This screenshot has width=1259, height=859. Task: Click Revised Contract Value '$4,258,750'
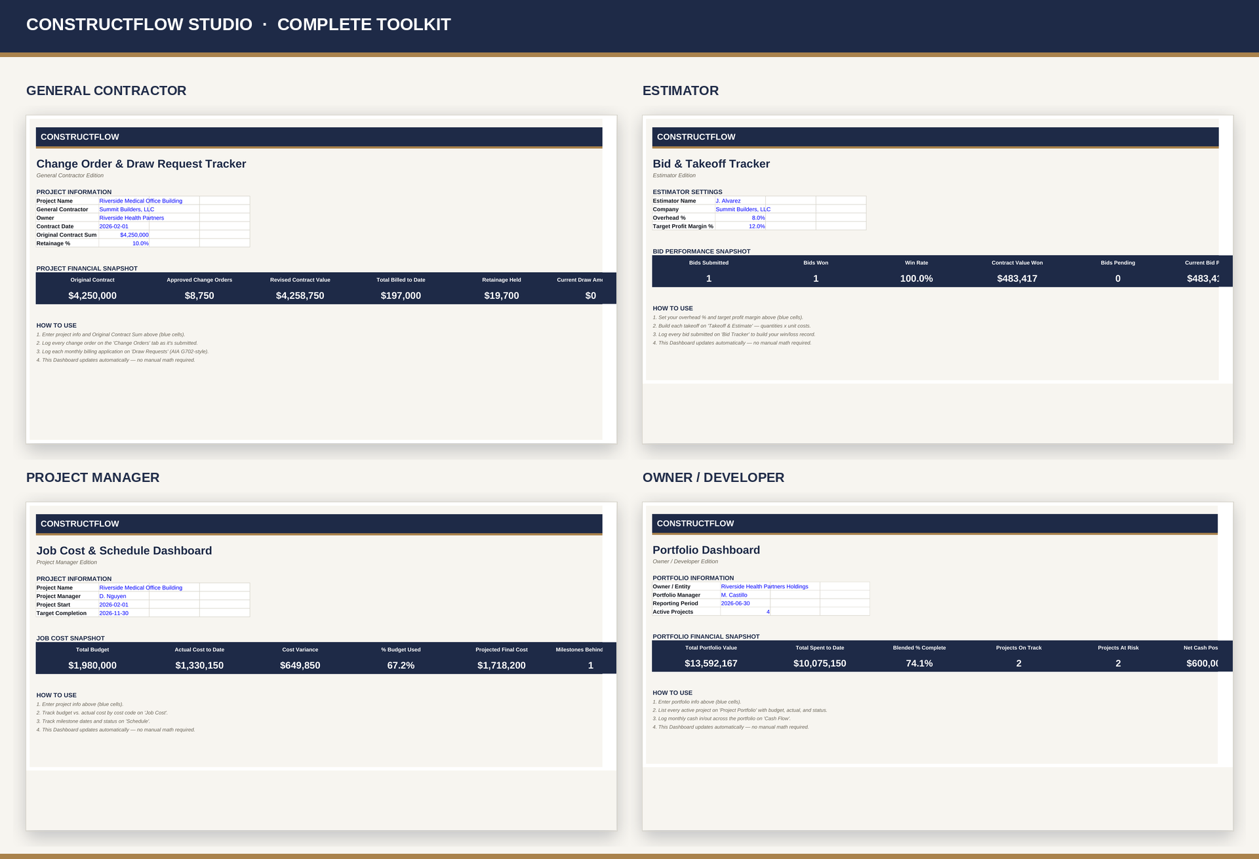[300, 296]
